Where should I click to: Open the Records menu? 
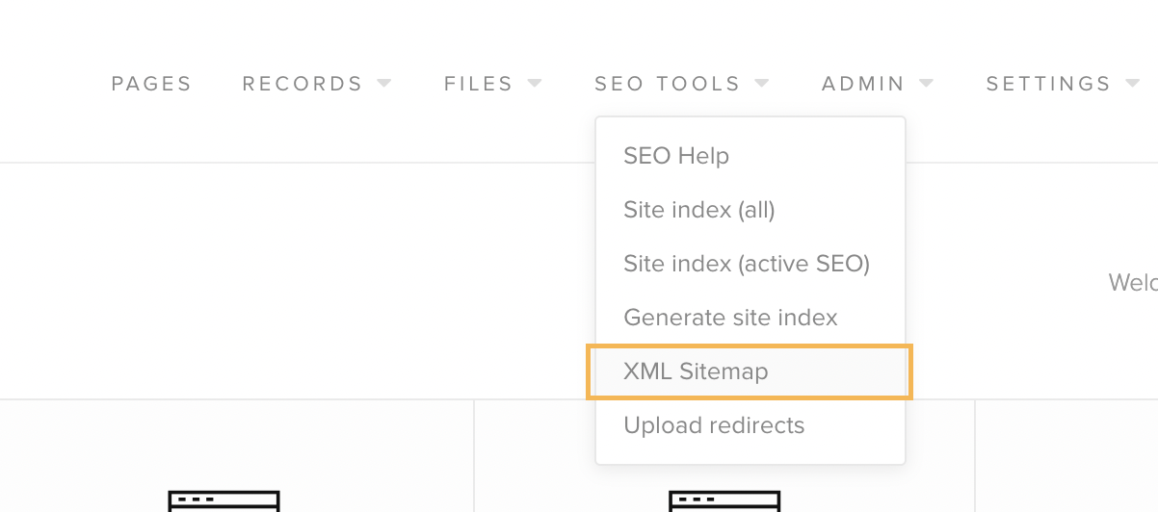pos(302,84)
